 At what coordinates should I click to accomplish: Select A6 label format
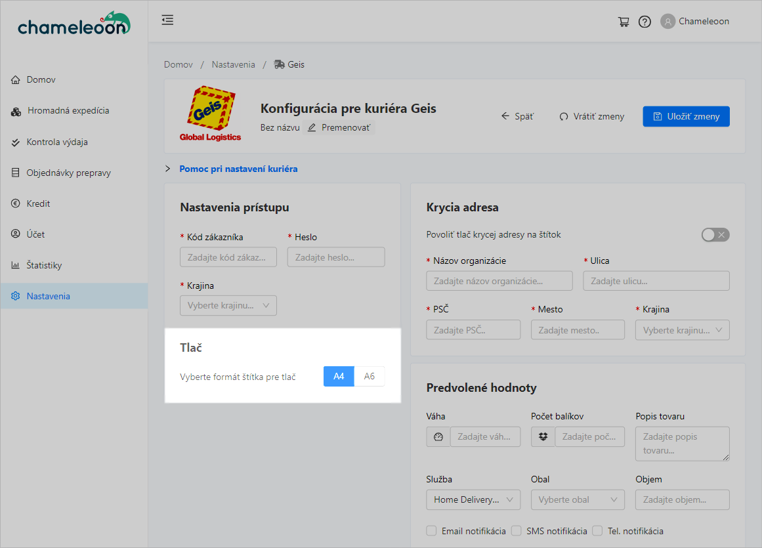369,377
